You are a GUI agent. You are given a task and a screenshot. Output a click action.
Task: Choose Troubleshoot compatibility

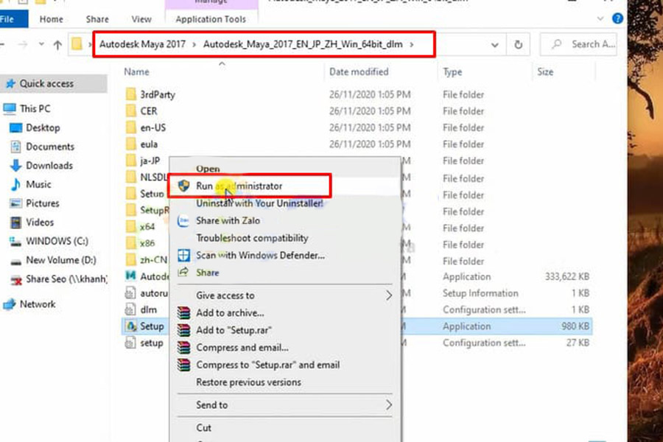252,238
